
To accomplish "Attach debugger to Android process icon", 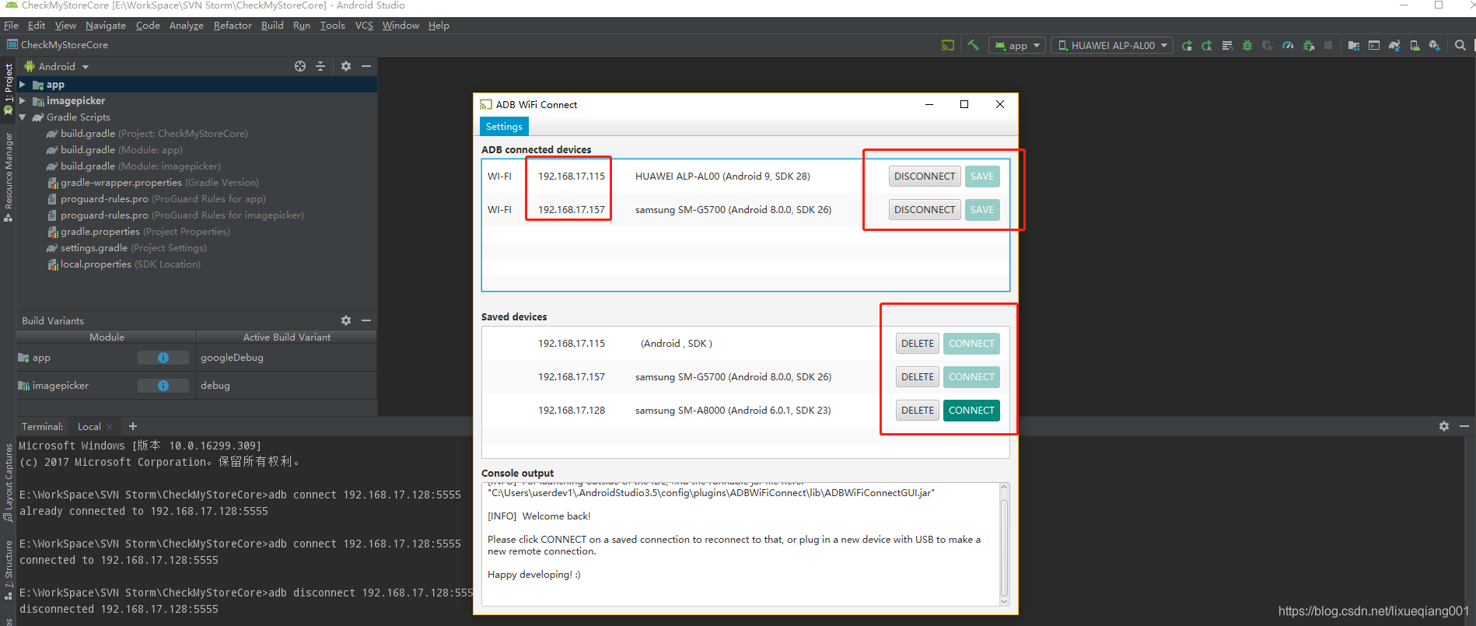I will click(1309, 46).
